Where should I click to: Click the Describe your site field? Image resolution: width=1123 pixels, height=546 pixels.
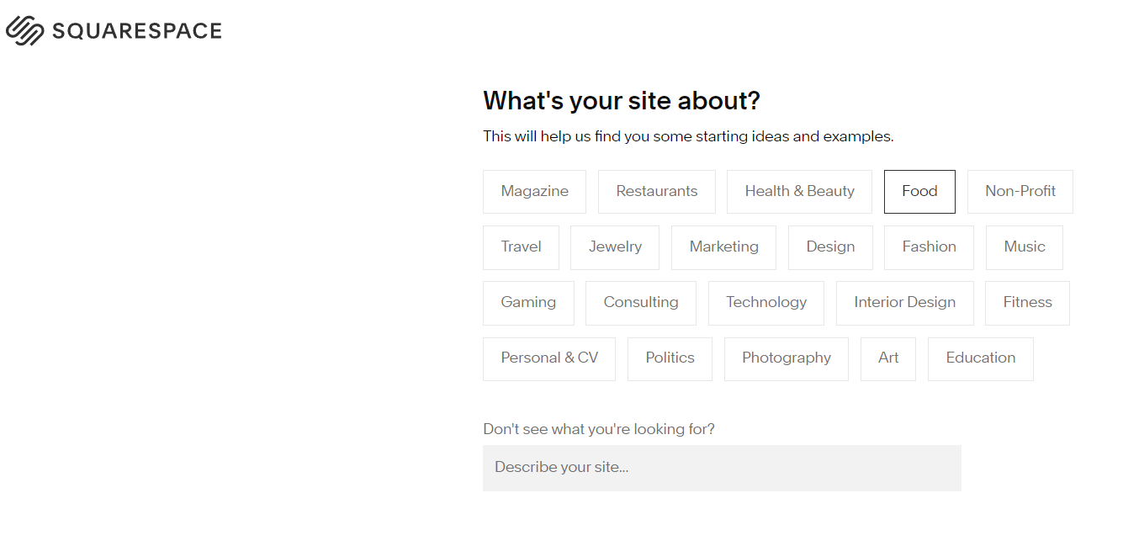pyautogui.click(x=721, y=468)
